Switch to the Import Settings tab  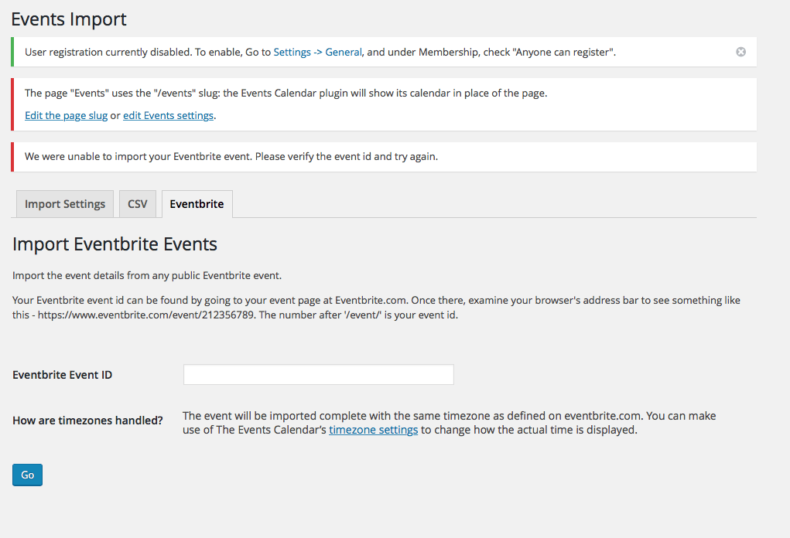coord(65,204)
